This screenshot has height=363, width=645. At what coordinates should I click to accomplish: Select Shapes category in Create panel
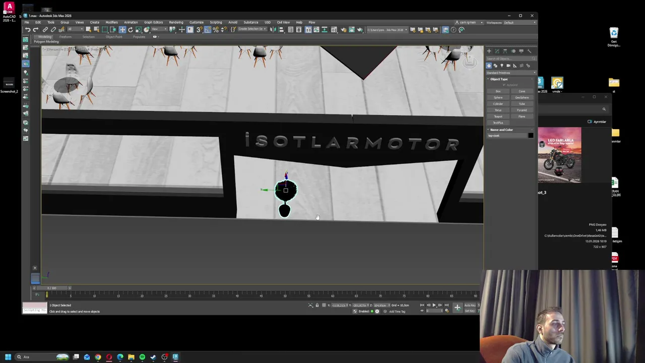click(x=495, y=66)
